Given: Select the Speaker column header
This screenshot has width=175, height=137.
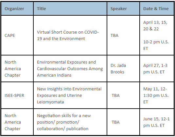Looking at the screenshot, I should [x=119, y=9].
